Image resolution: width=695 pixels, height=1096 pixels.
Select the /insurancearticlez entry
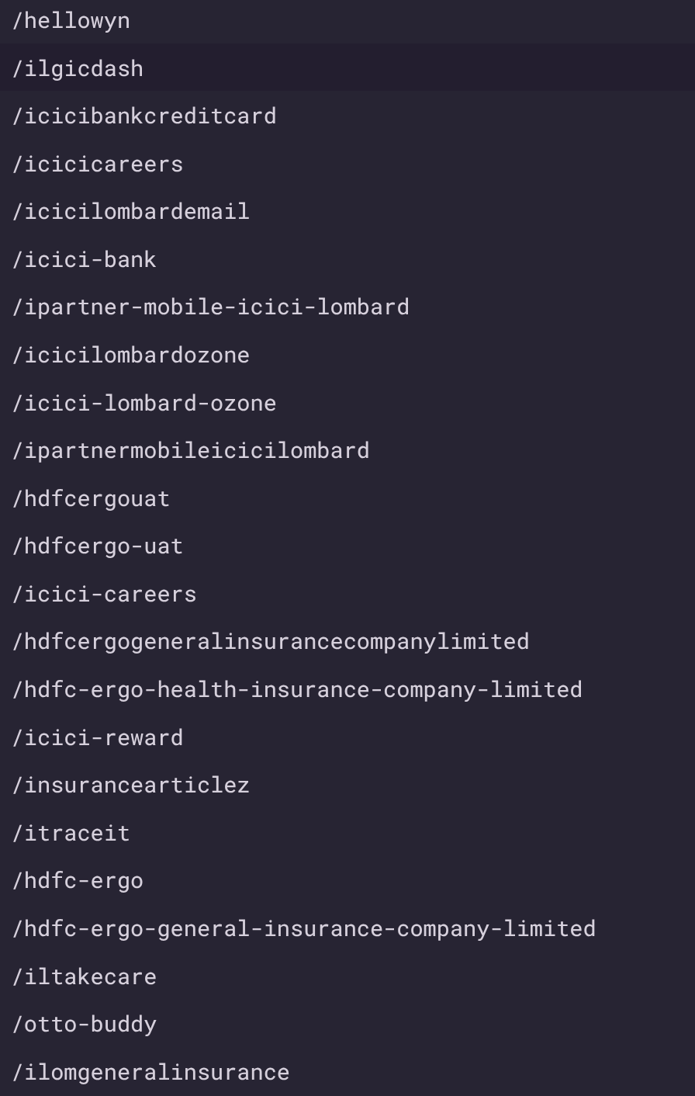pos(132,786)
